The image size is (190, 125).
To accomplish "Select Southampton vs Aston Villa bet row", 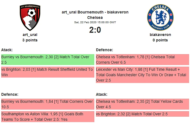I will [47, 117].
